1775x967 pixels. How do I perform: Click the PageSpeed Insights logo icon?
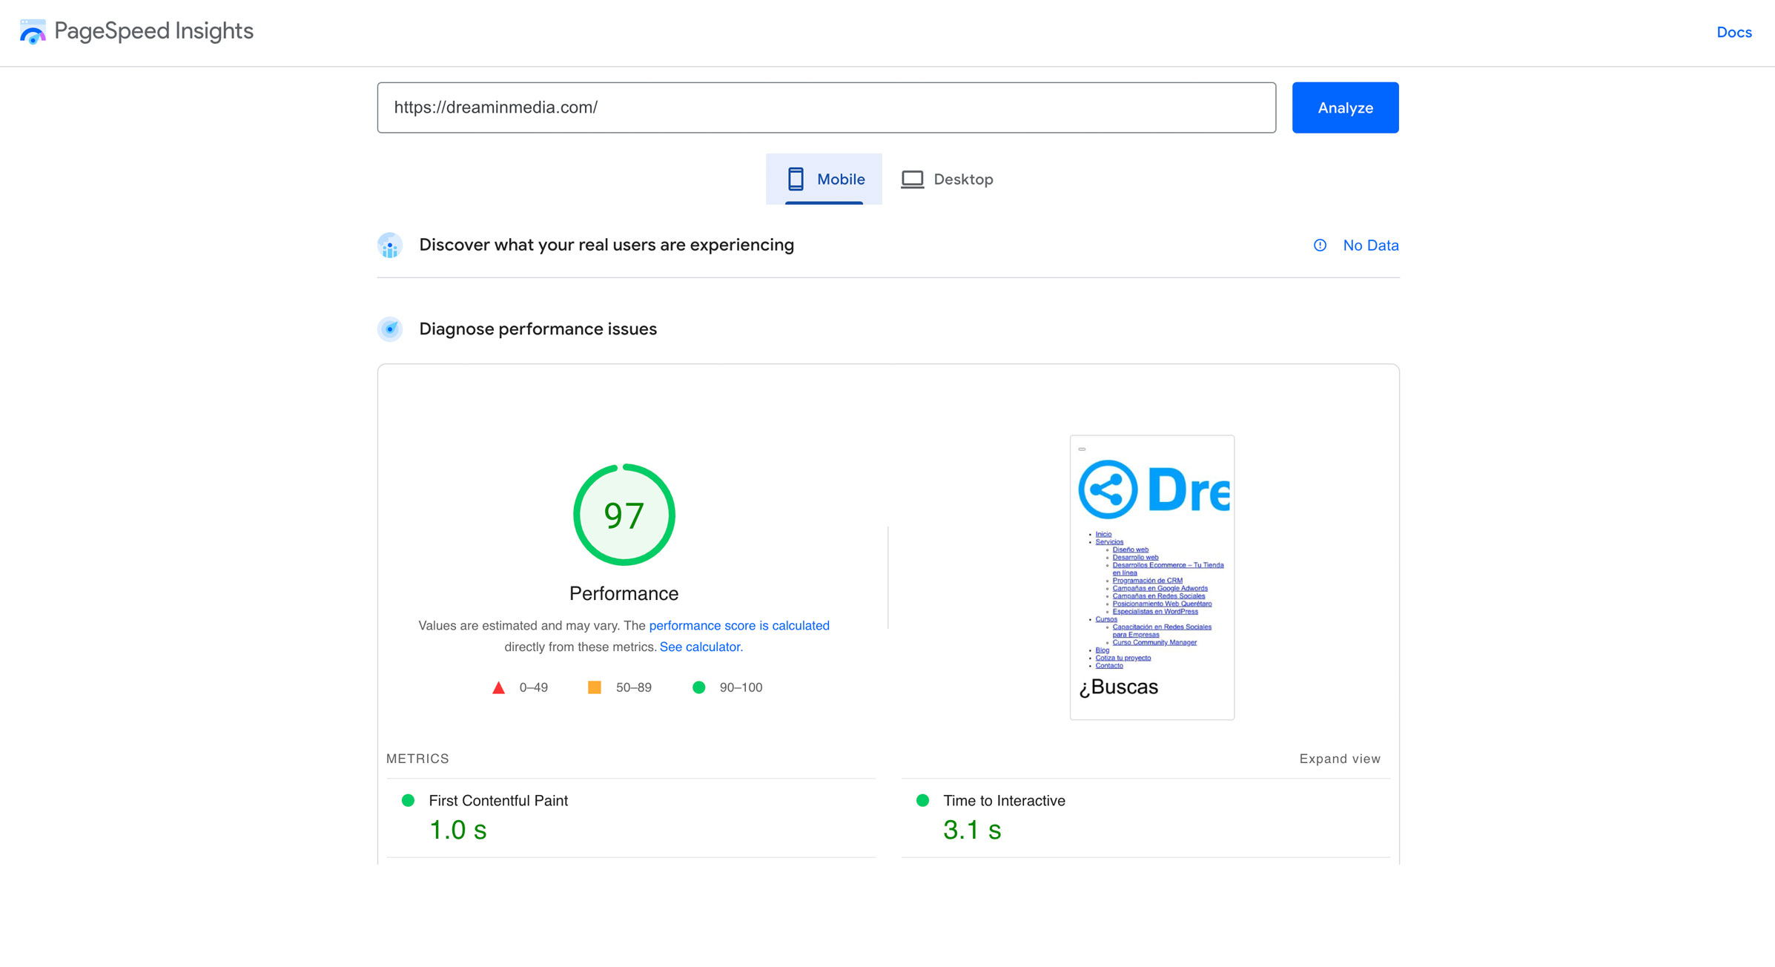[33, 31]
